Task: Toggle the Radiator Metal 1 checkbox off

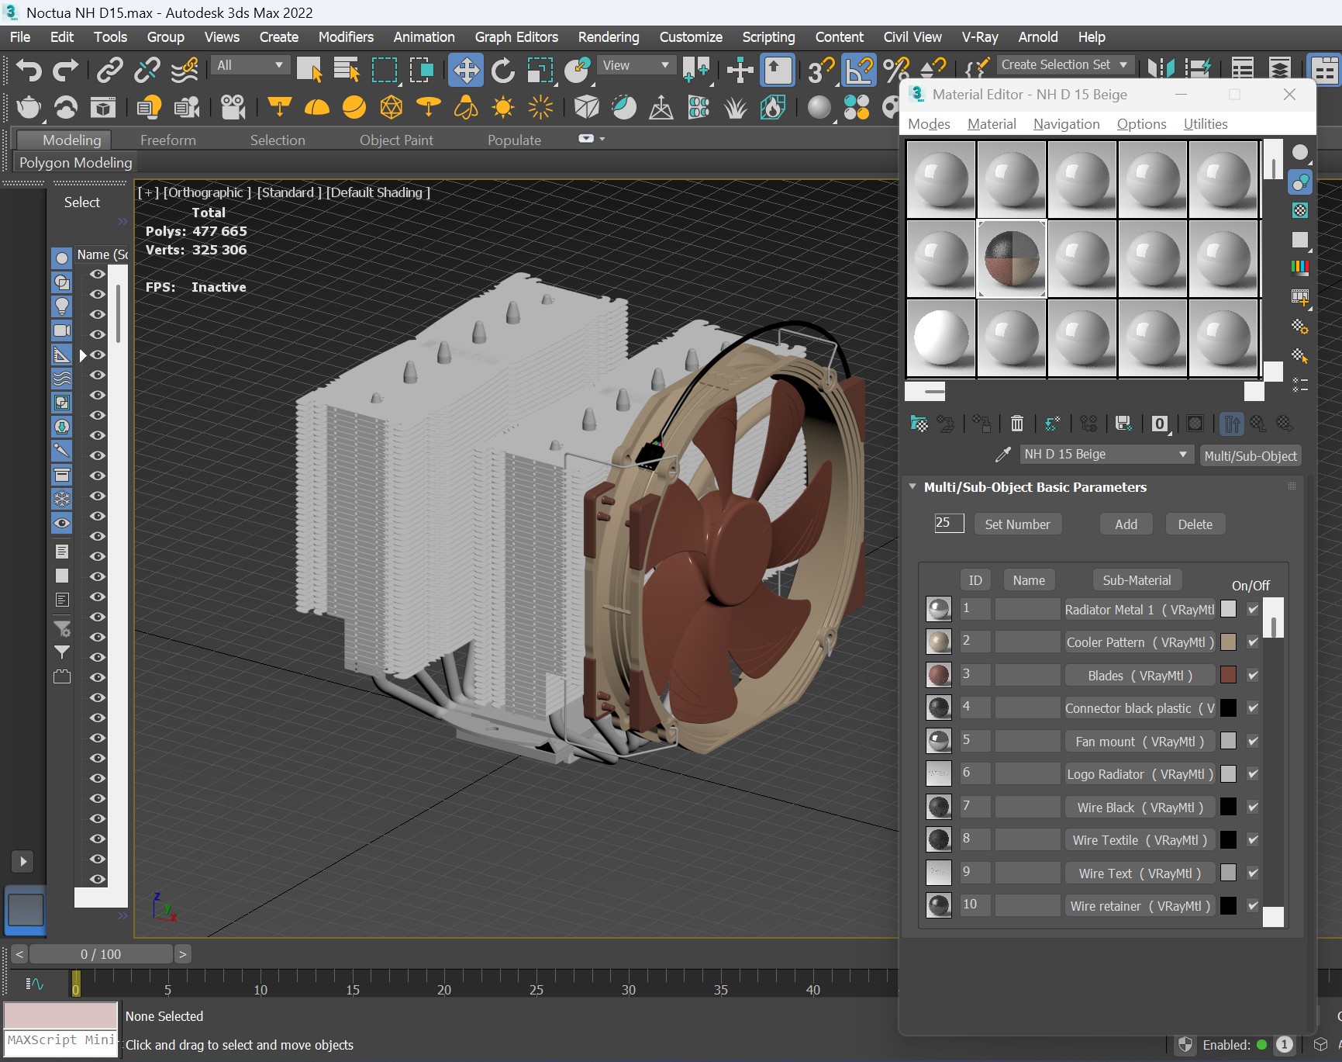Action: pos(1253,610)
